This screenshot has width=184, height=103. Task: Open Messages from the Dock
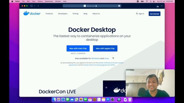[x=68, y=100]
